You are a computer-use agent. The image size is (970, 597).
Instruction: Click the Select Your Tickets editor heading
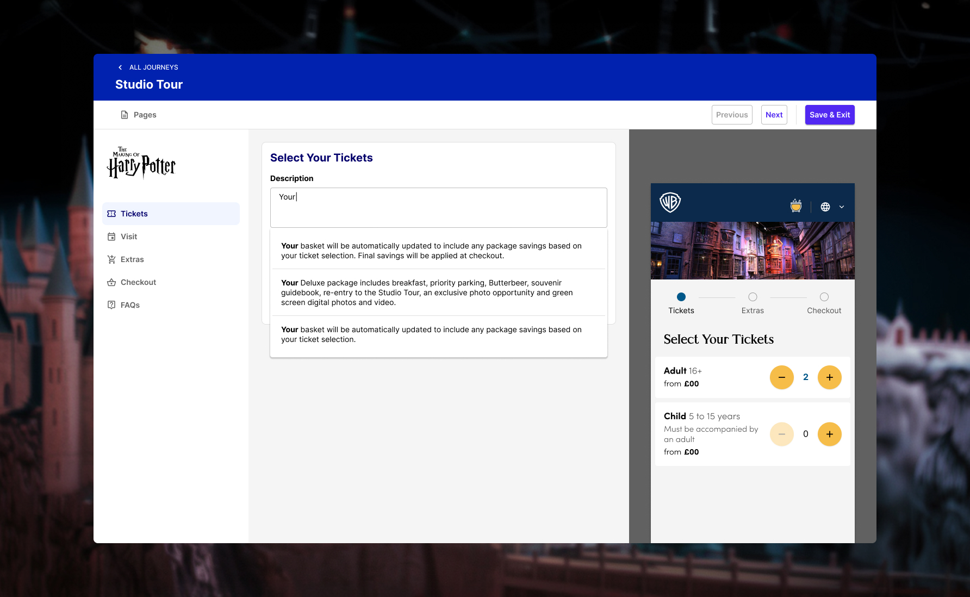click(x=321, y=158)
